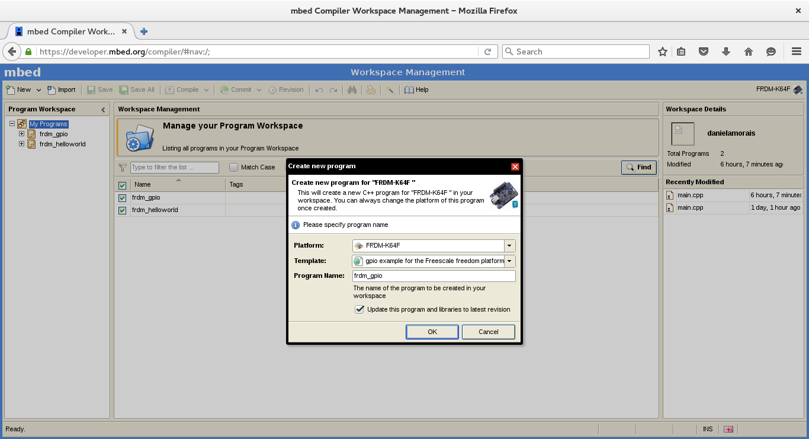Click the reload page icon in address bar
Screen dimensions: 809x439
coord(487,52)
